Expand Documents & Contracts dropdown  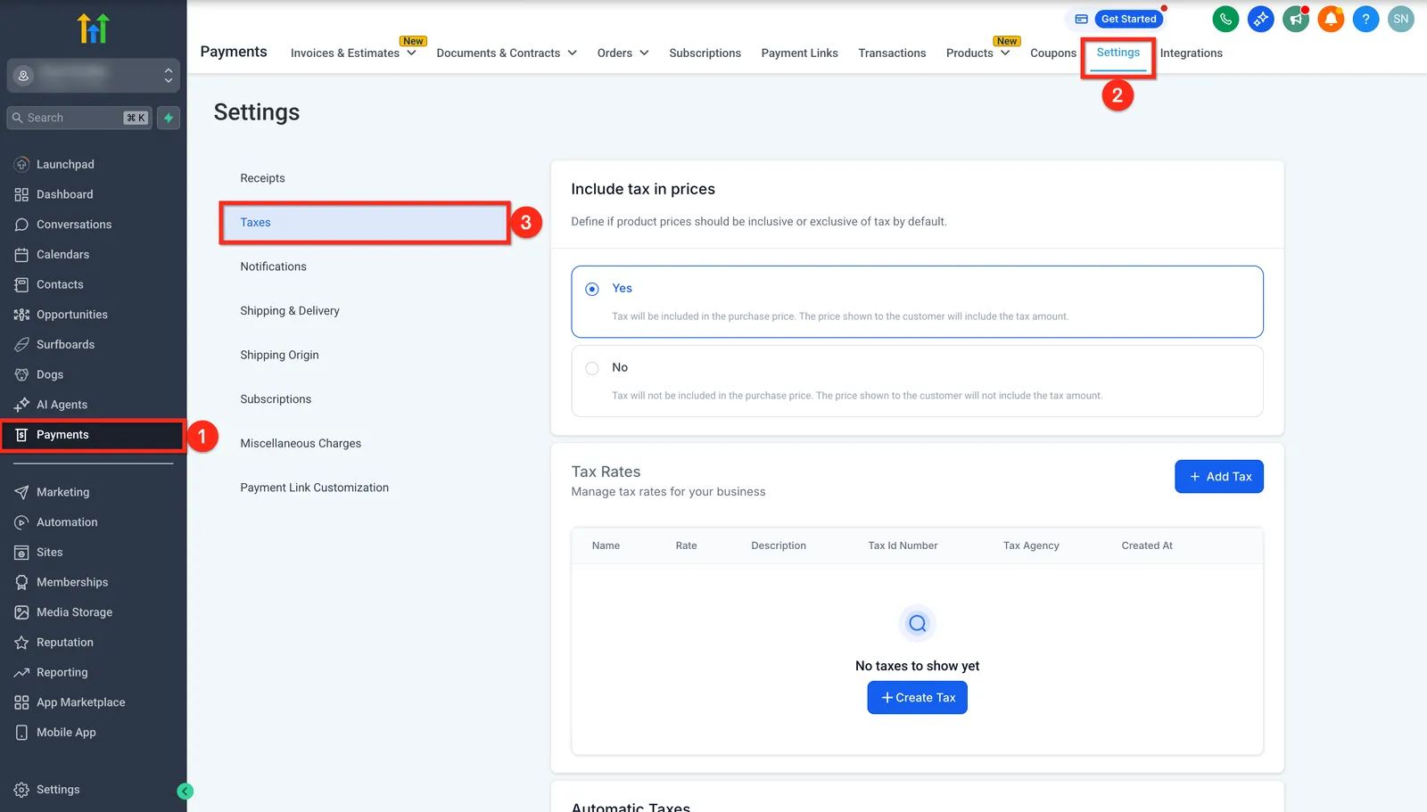(x=507, y=53)
